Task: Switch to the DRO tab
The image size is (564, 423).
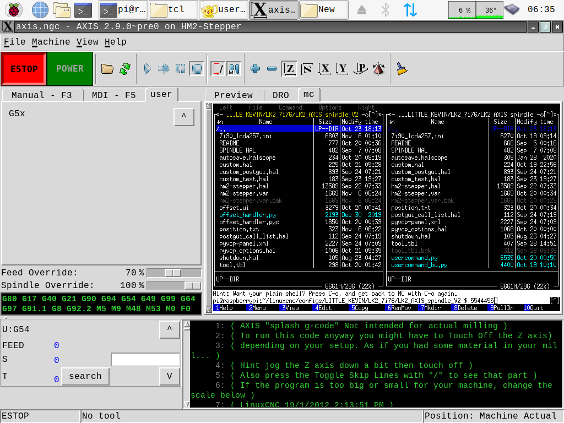Action: tap(280, 95)
